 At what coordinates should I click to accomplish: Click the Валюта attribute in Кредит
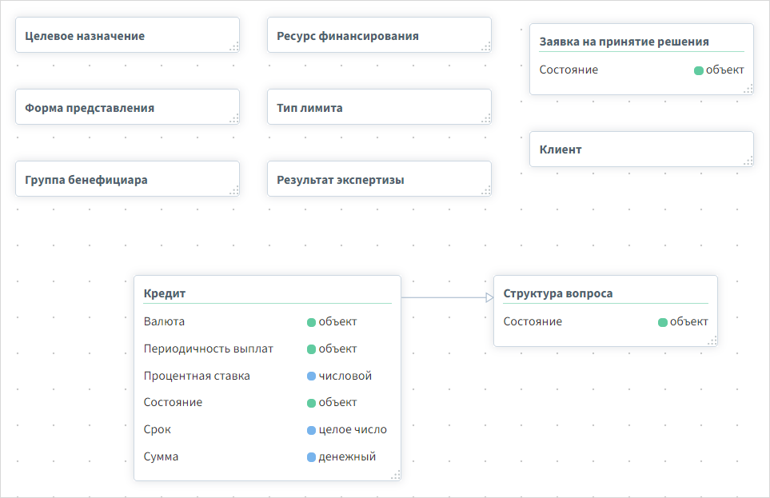click(x=164, y=321)
